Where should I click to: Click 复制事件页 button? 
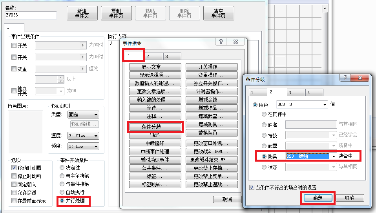116,13
